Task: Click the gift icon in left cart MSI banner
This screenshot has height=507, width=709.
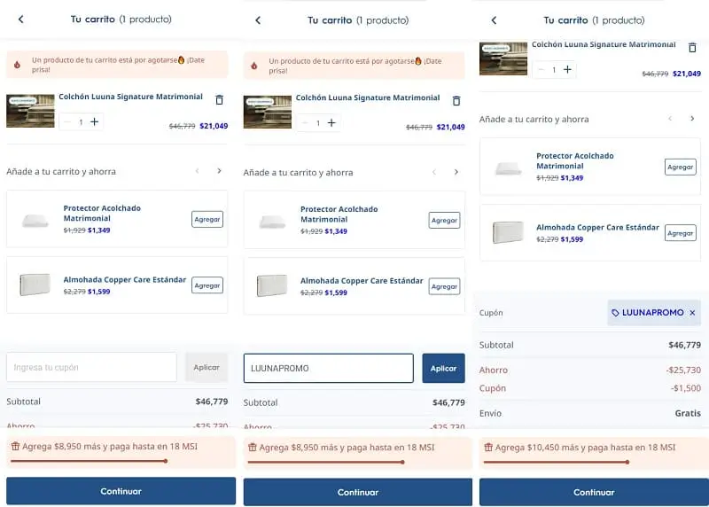Action: click(15, 447)
